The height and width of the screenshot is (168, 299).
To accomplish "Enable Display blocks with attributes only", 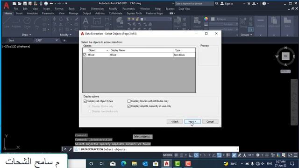I will pos(129,101).
